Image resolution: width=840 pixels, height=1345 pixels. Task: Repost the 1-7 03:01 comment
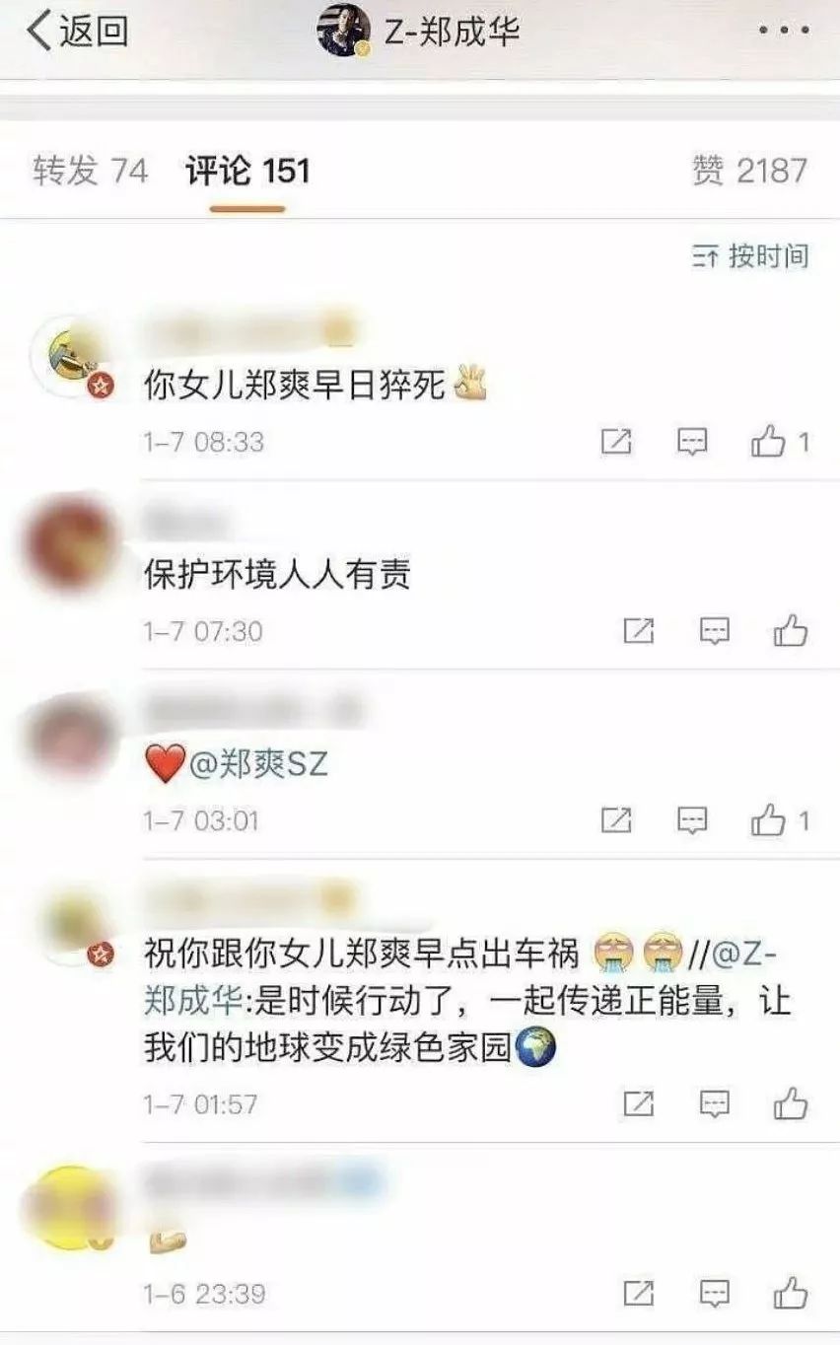coord(616,820)
